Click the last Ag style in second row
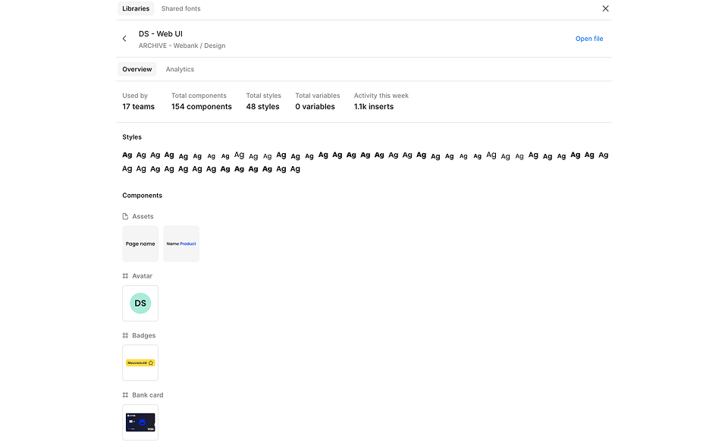Image resolution: width=728 pixels, height=446 pixels. [296, 169]
